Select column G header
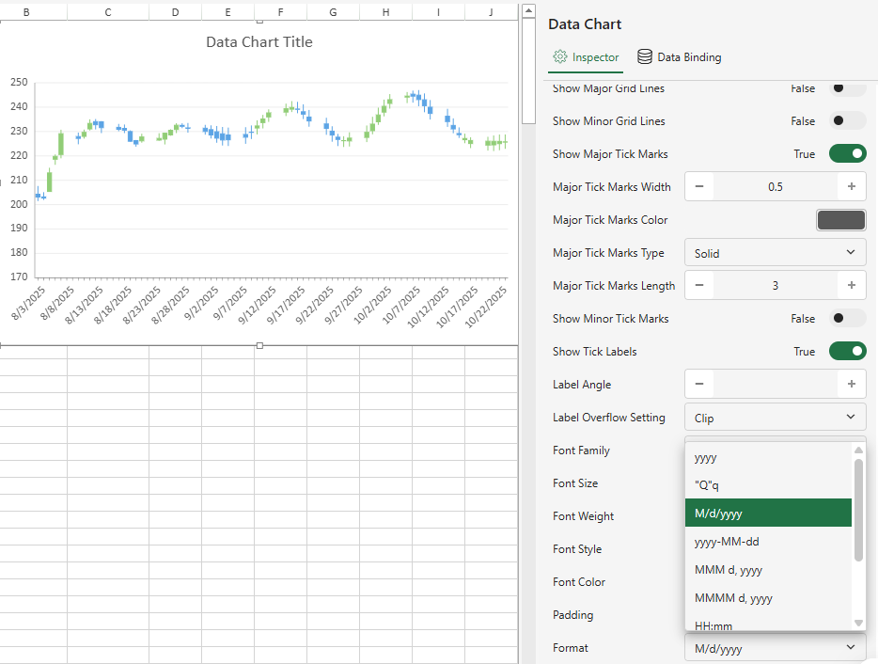Screen dimensions: 878x664 pos(333,12)
